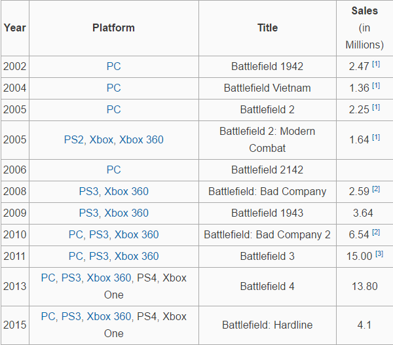
Task: Open reference [1] beside 1.36 sales
Action: pyautogui.click(x=377, y=86)
